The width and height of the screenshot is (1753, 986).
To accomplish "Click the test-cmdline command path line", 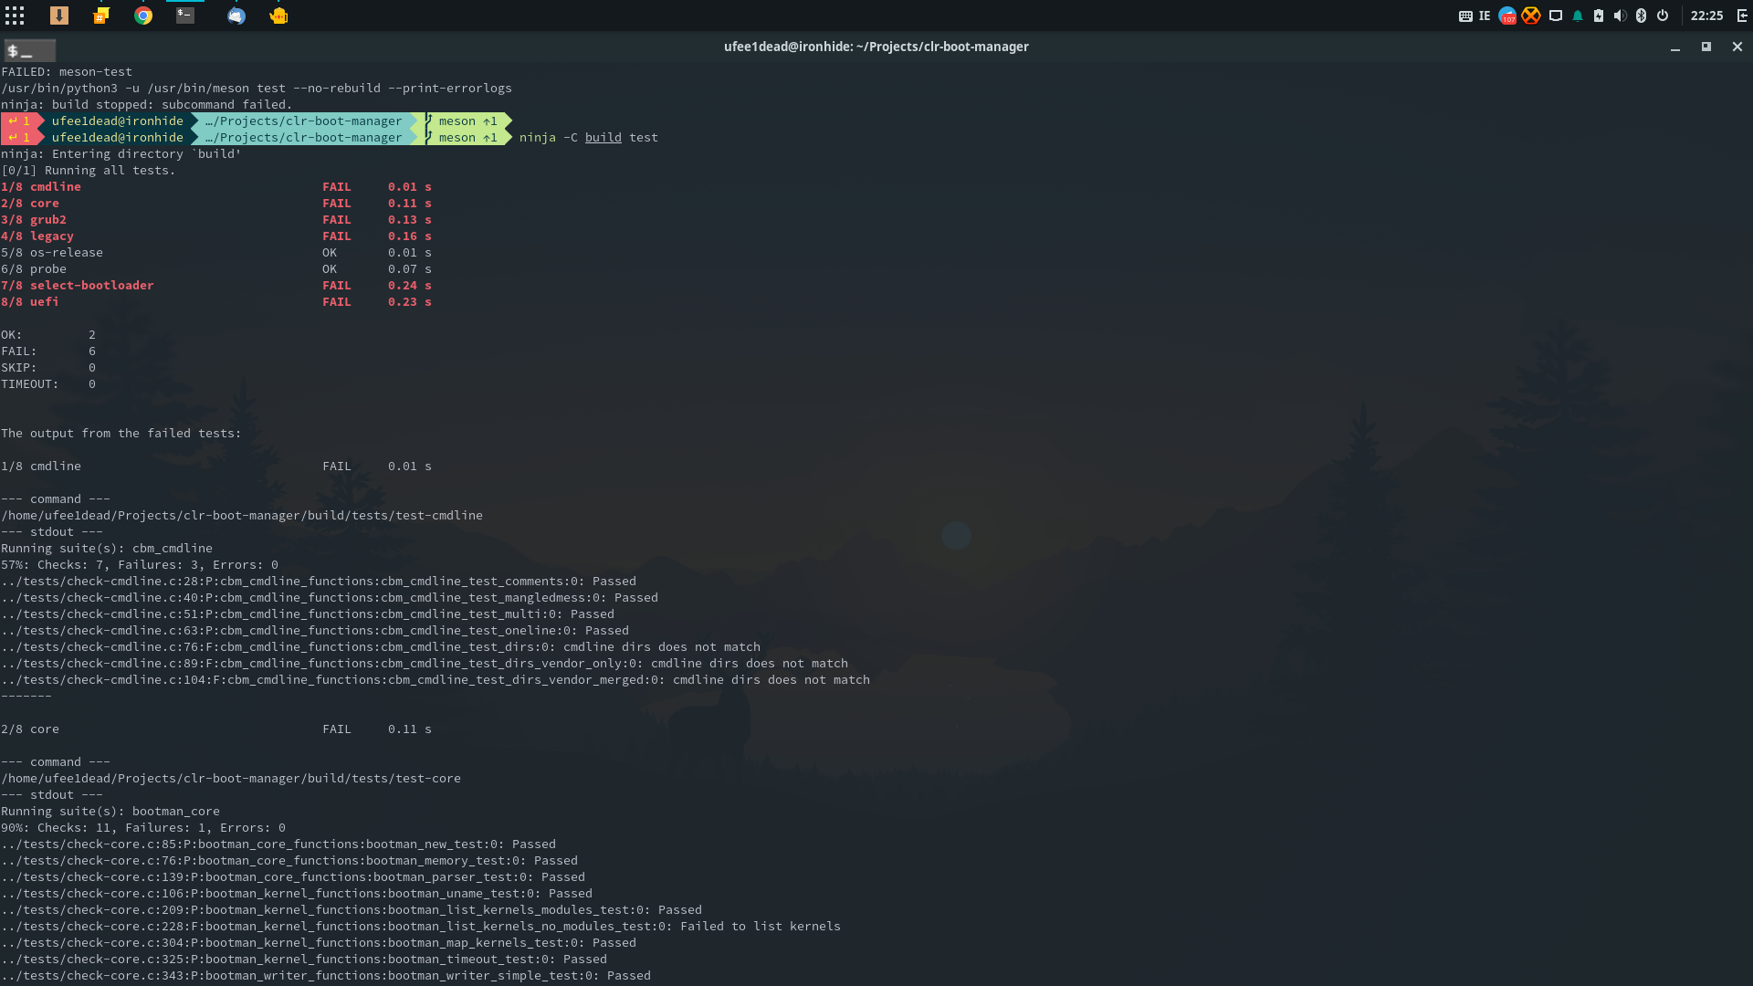I will 242,515.
